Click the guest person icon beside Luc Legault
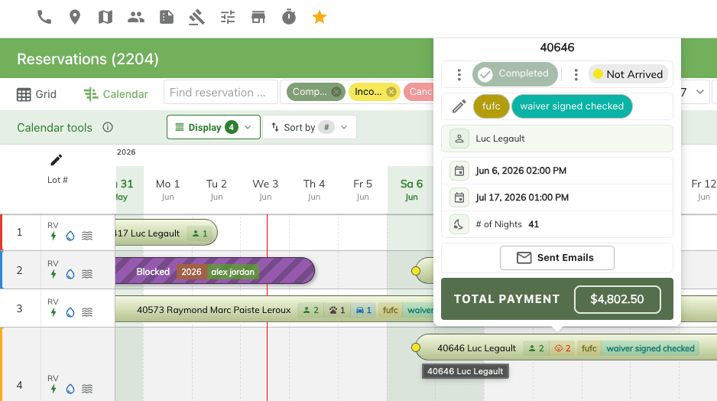The height and width of the screenshot is (401, 717). [x=459, y=139]
